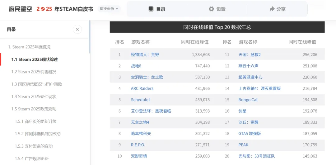Open the ARC Raiders game link
The image size is (336, 165).
point(142,88)
